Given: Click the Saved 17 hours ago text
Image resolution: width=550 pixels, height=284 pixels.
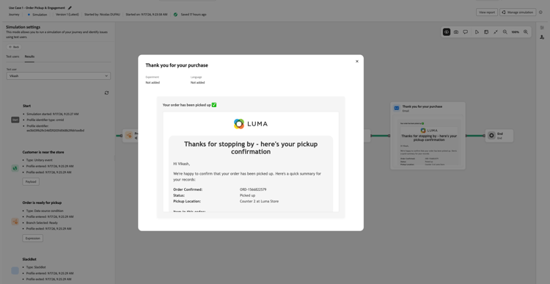Looking at the screenshot, I should tap(194, 15).
